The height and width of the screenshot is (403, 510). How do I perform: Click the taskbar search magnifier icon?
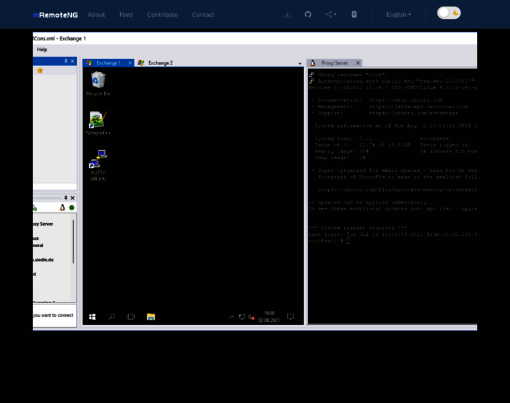click(x=111, y=317)
